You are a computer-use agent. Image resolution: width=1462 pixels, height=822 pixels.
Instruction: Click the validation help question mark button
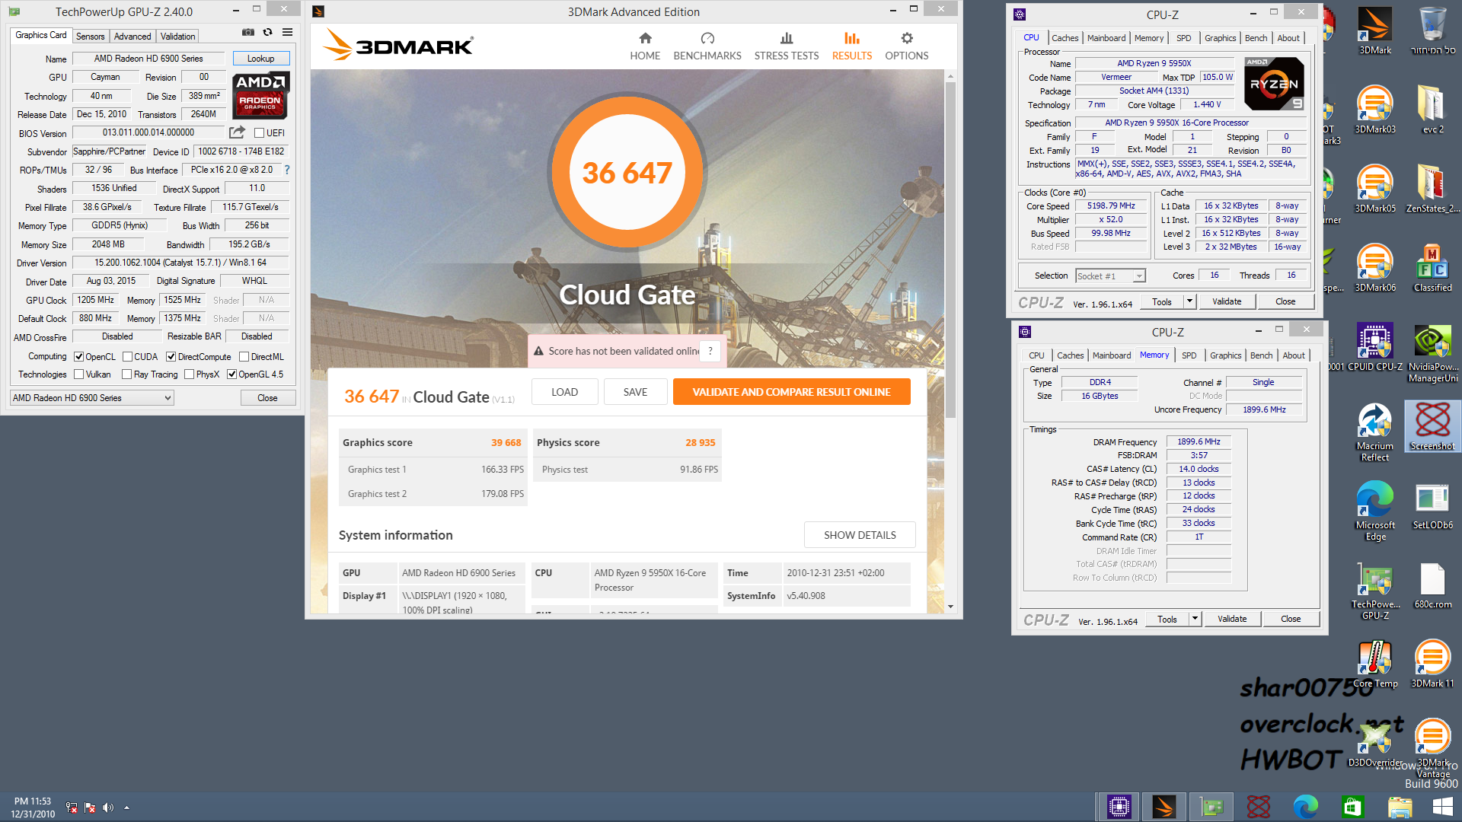coord(710,351)
